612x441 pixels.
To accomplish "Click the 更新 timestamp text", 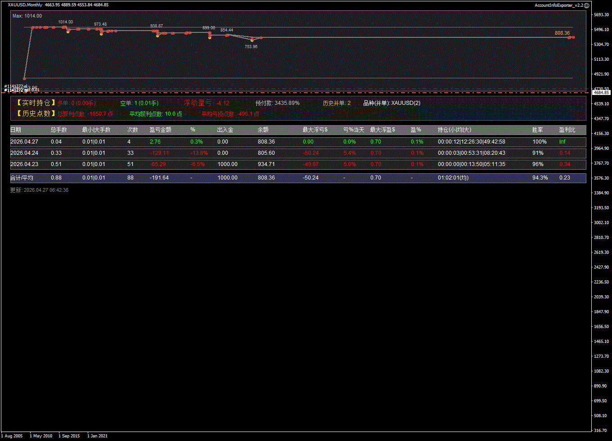I will (x=39, y=190).
